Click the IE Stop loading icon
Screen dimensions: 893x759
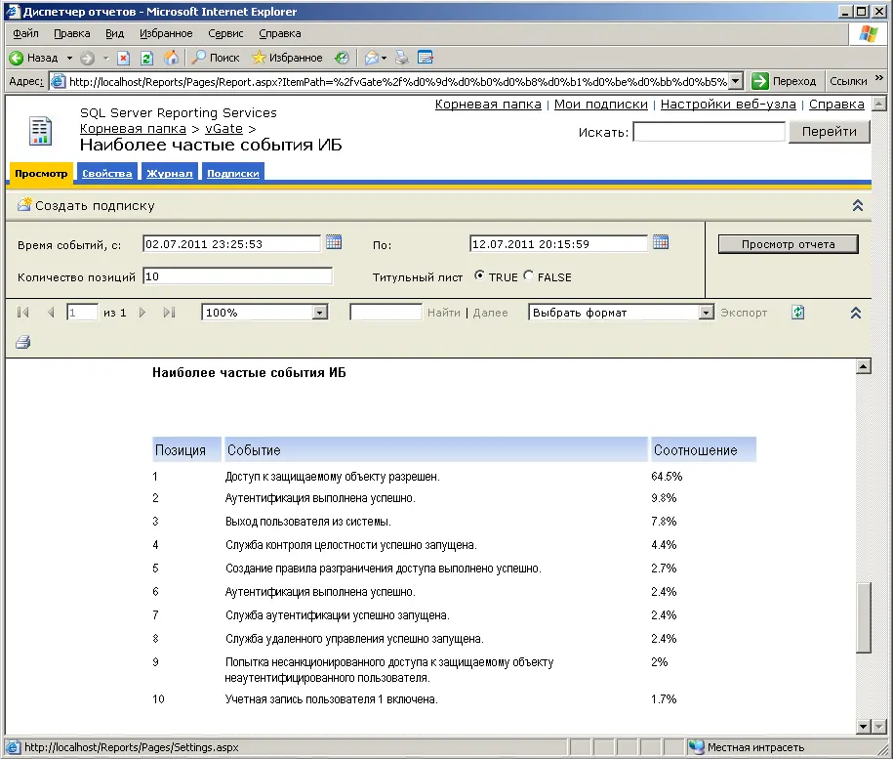pos(124,58)
